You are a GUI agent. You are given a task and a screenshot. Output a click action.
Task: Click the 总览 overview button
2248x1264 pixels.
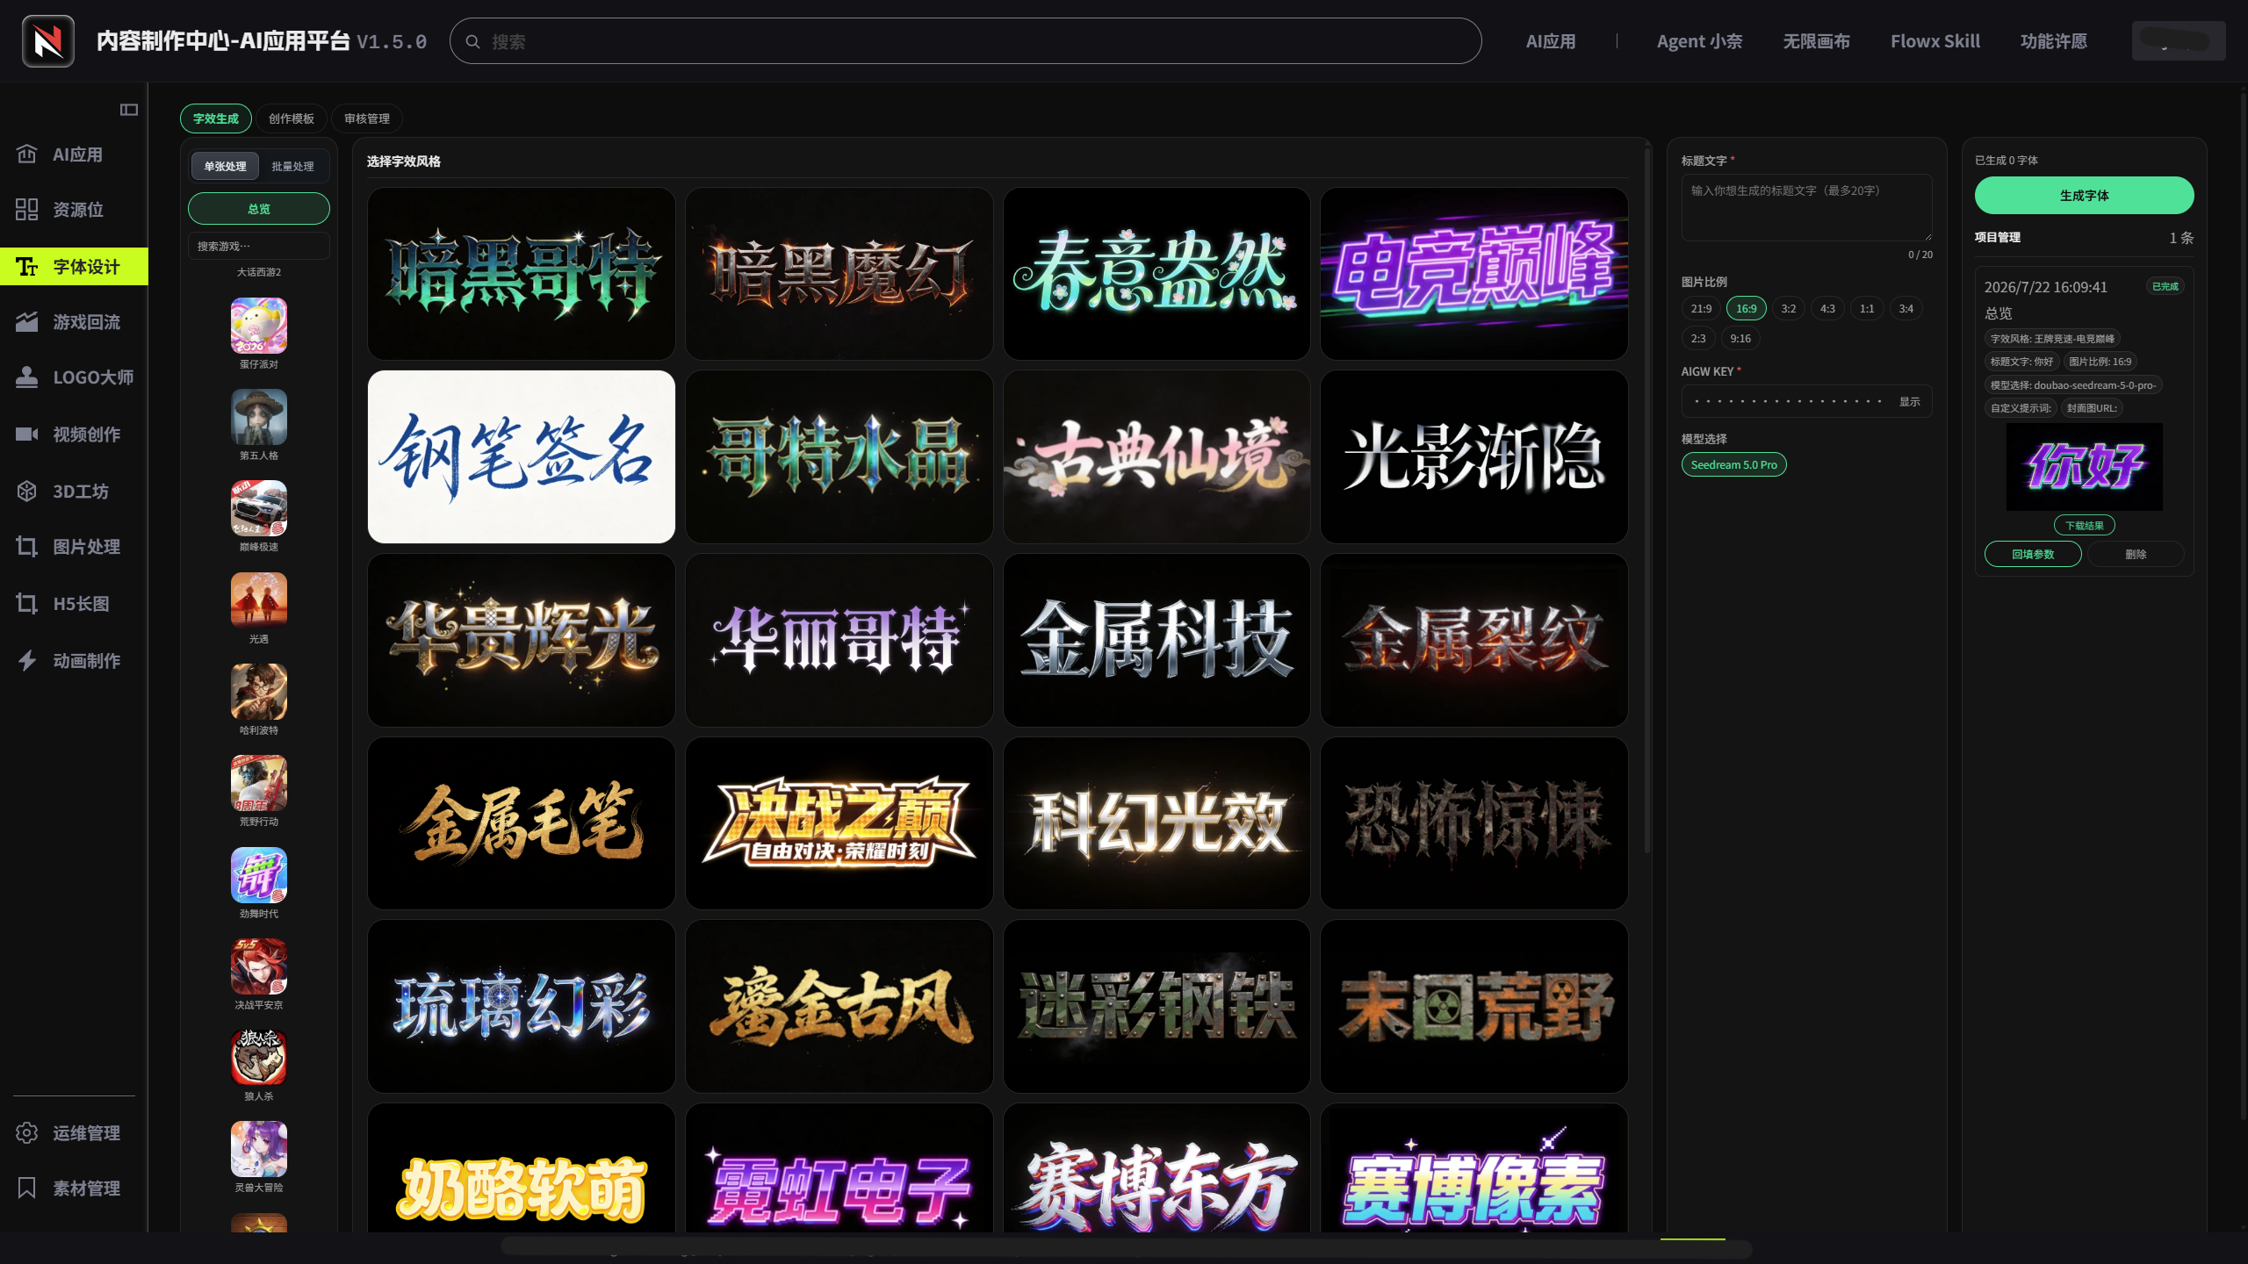(x=259, y=208)
